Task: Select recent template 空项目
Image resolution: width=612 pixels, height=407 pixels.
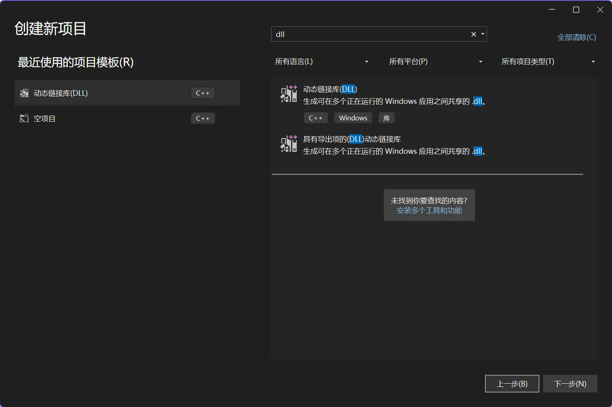Action: coord(45,118)
